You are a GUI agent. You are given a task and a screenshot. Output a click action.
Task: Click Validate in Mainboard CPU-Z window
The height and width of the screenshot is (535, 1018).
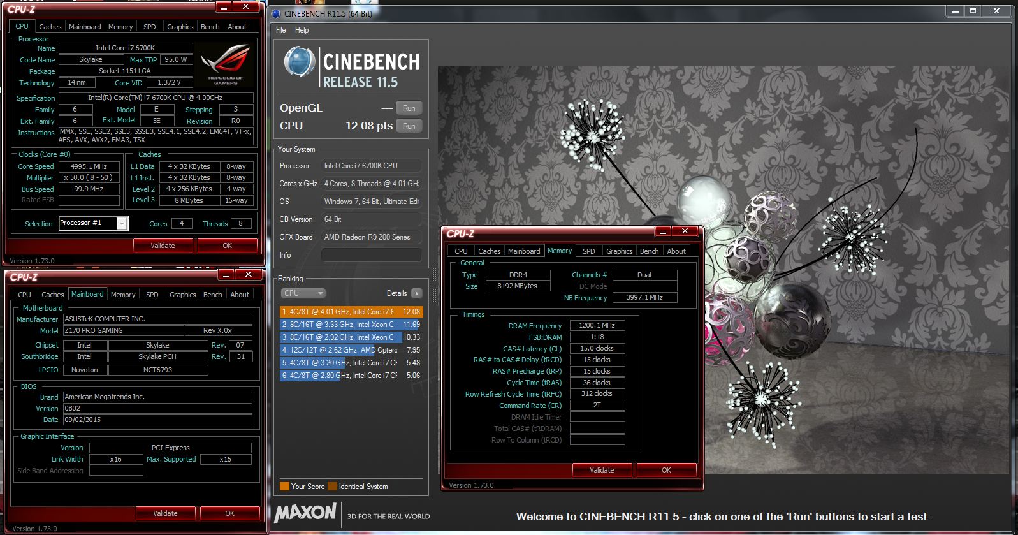click(x=165, y=513)
